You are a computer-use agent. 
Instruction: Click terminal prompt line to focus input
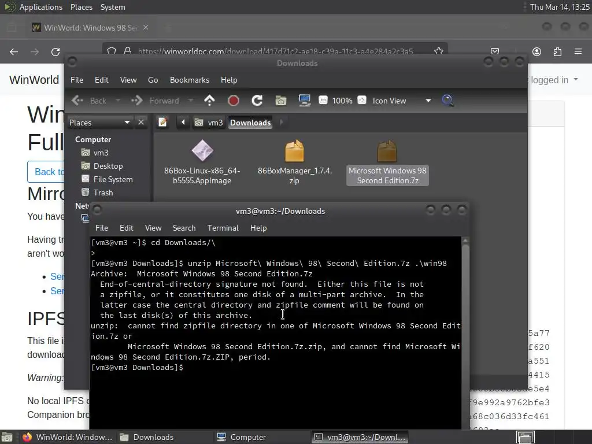tap(276, 367)
